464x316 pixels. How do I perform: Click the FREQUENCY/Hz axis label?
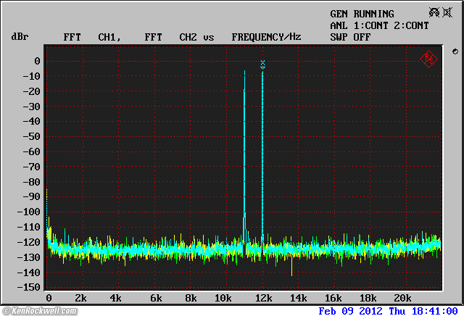click(266, 36)
